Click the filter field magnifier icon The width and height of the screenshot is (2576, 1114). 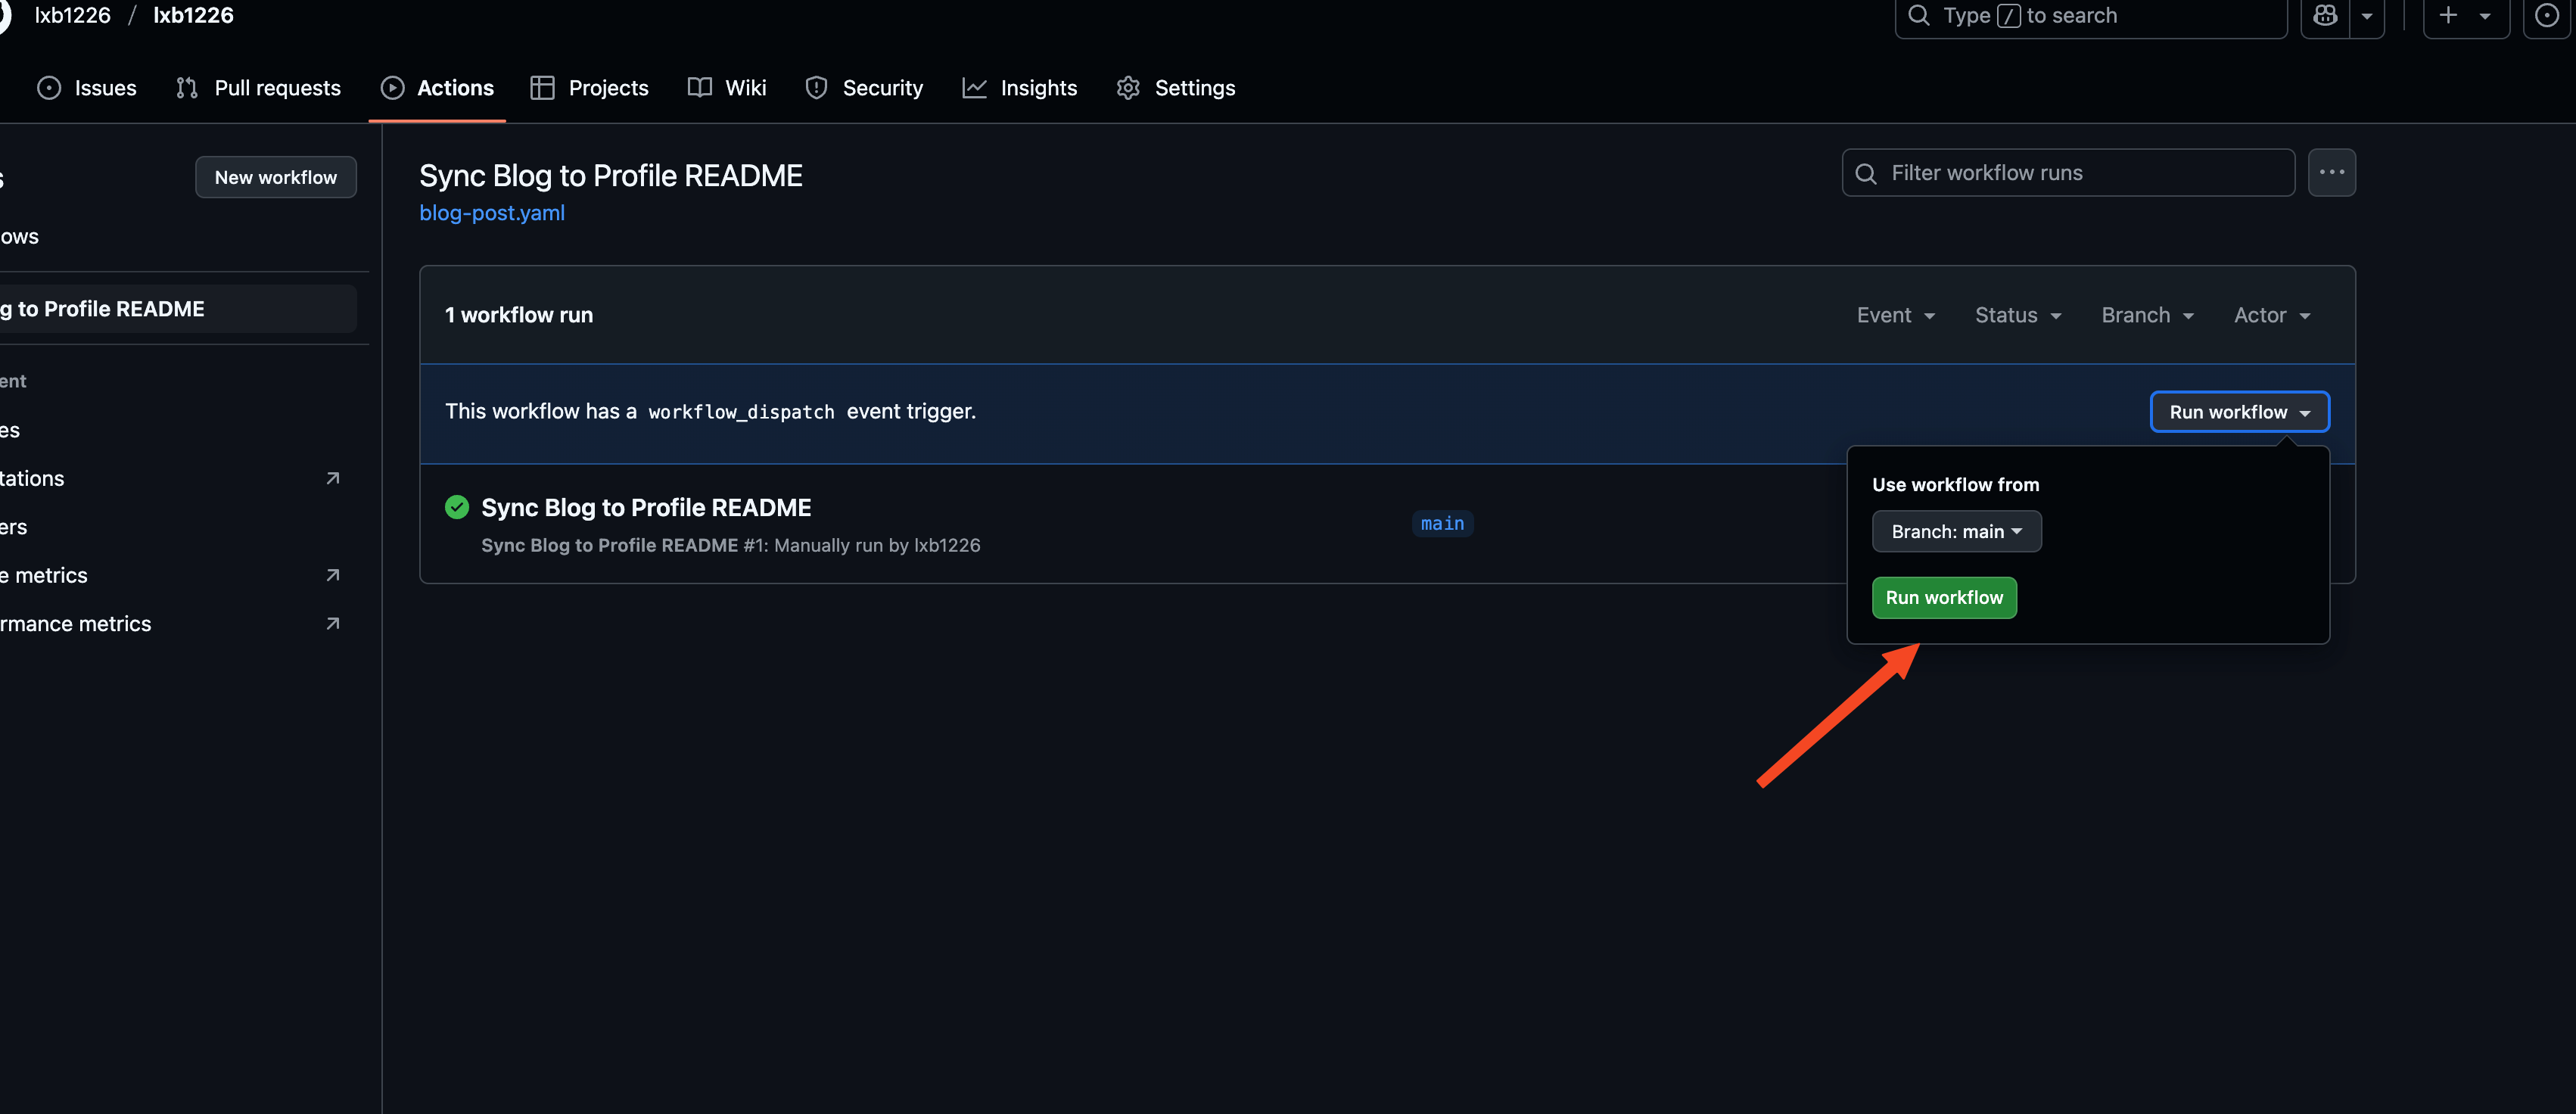[x=1866, y=174]
